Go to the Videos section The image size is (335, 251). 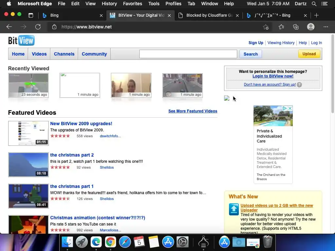[x=39, y=54]
